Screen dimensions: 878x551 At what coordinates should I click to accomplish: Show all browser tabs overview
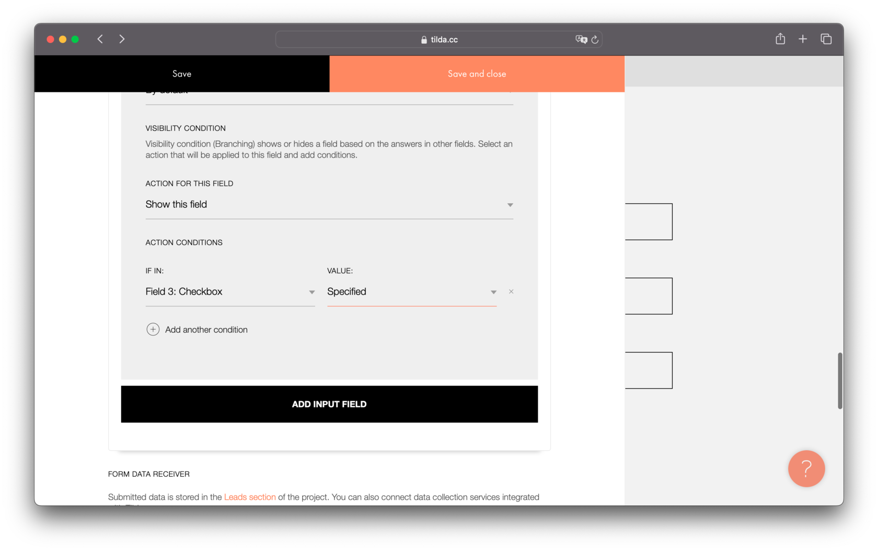pyautogui.click(x=826, y=39)
